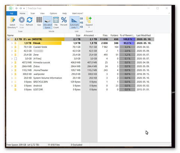The width and height of the screenshot is (180, 153).
Task: Refresh the directory scan
Action: point(29,21)
